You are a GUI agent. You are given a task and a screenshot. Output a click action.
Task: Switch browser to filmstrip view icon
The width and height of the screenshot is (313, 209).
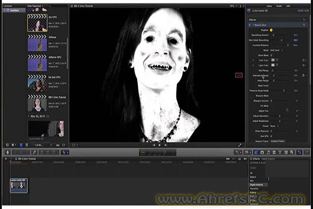click(x=21, y=145)
